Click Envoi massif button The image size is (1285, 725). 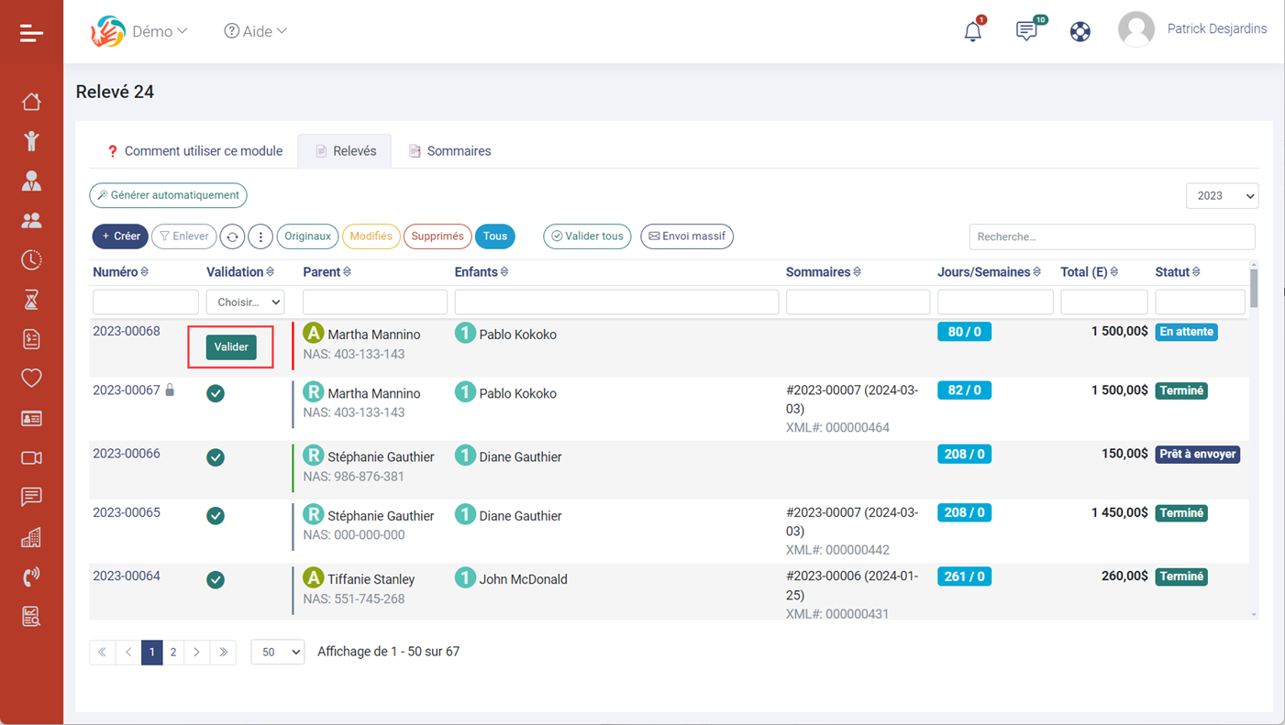coord(687,236)
